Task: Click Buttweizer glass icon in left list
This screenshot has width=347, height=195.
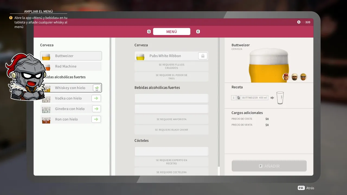Action: [x=46, y=56]
